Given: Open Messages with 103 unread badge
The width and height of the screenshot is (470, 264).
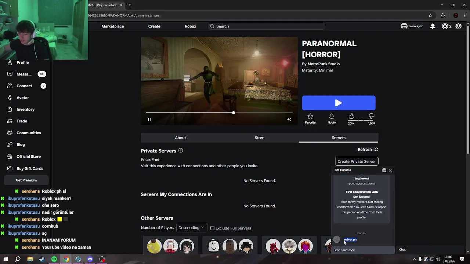Looking at the screenshot, I should tap(26, 74).
